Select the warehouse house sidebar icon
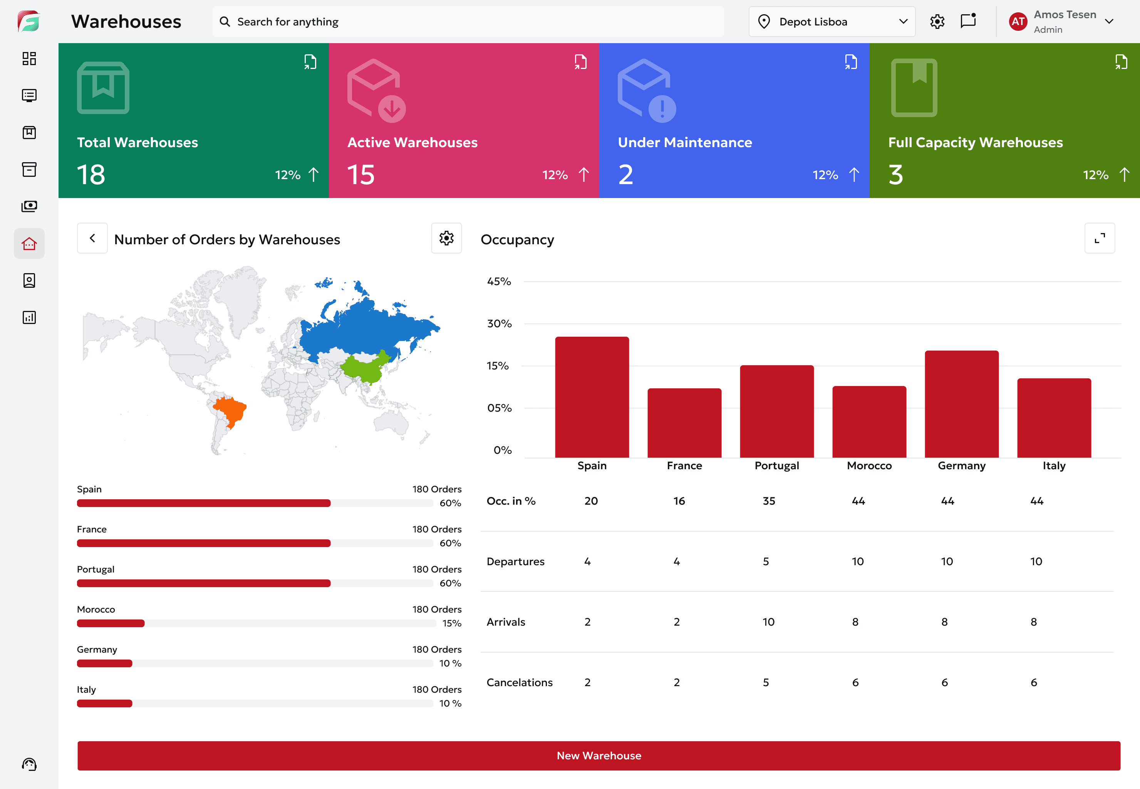The width and height of the screenshot is (1140, 789). click(x=29, y=243)
